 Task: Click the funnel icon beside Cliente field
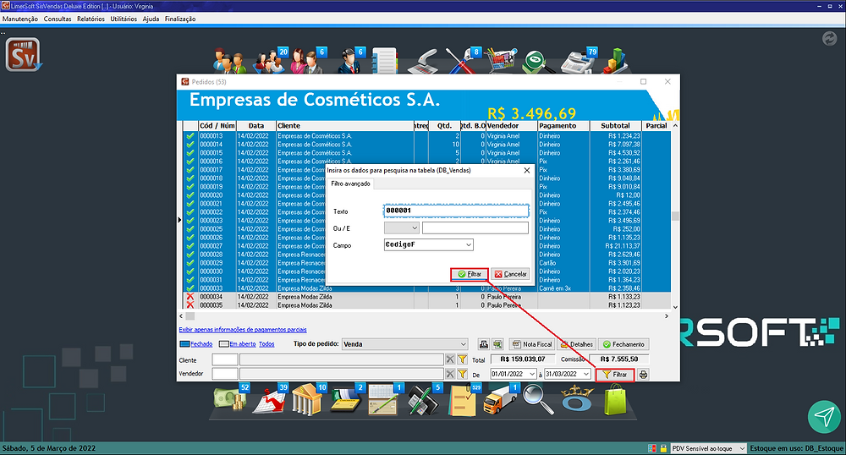[463, 359]
